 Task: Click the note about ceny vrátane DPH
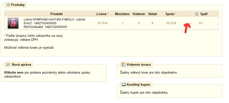33,38
